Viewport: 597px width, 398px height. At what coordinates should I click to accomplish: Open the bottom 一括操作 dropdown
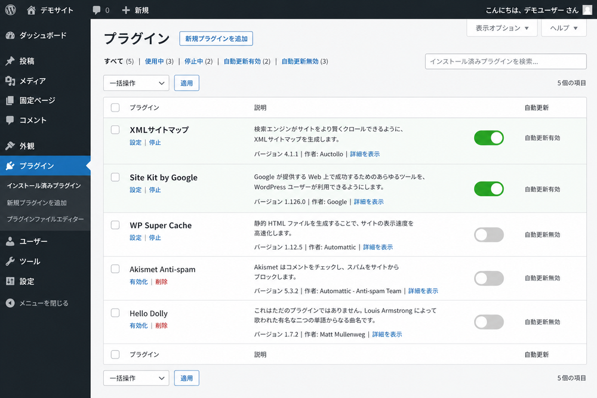point(136,378)
